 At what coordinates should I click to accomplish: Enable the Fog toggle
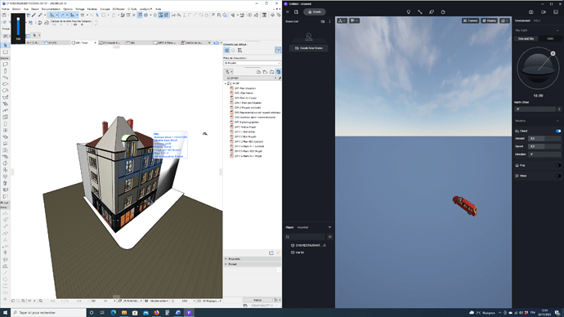coord(558,165)
